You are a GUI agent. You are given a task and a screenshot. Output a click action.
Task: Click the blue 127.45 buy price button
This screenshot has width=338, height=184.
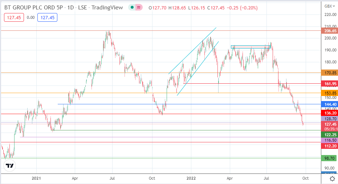pyautogui.click(x=48, y=18)
